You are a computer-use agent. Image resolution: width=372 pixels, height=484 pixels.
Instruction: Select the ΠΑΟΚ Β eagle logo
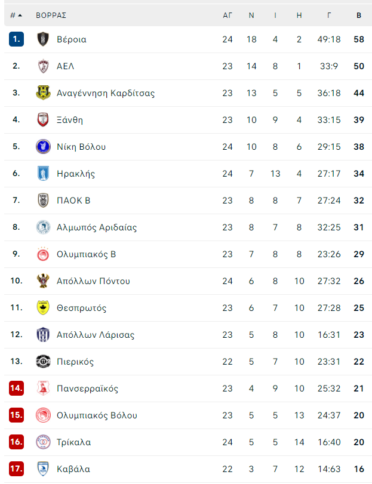(x=43, y=201)
